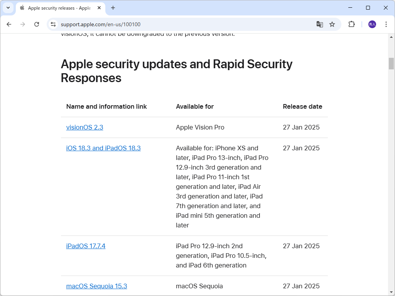This screenshot has width=395, height=296.
Task: Open the tab search chevron dropdown
Action: (x=8, y=8)
